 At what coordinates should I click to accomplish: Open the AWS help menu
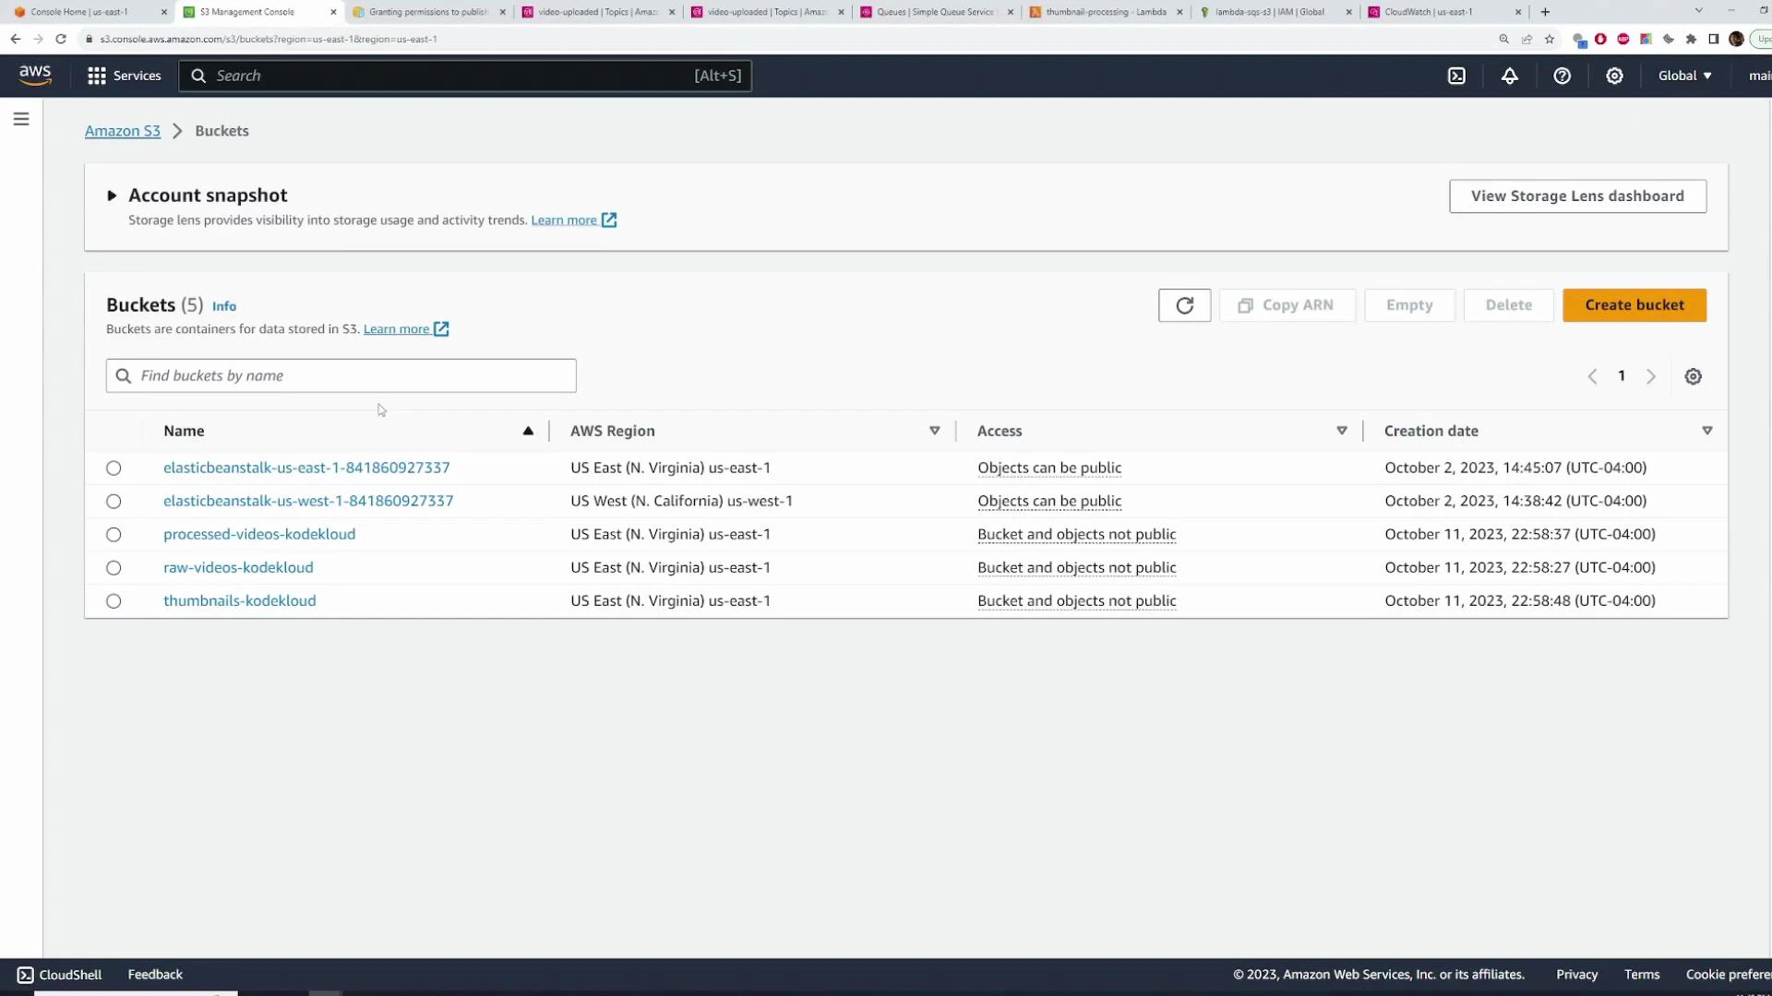point(1562,76)
